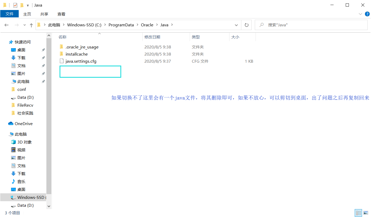Click Windows-SSD (C:) breadcrumb segment
The image size is (371, 217).
tap(84, 25)
